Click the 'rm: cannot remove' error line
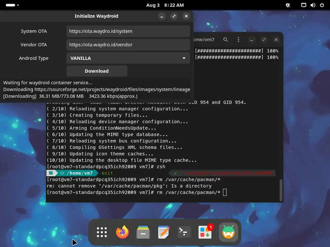 click(129, 186)
